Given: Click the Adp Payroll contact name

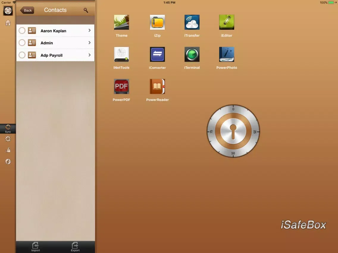Looking at the screenshot, I should click(51, 55).
